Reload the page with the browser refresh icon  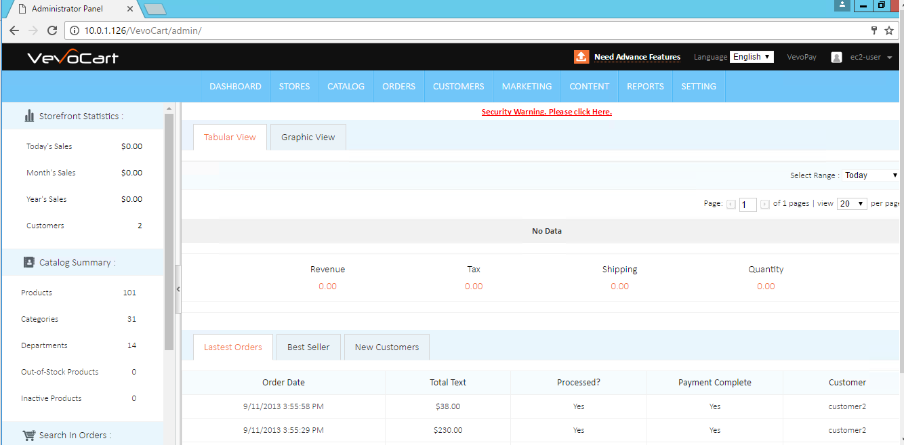pyautogui.click(x=52, y=30)
